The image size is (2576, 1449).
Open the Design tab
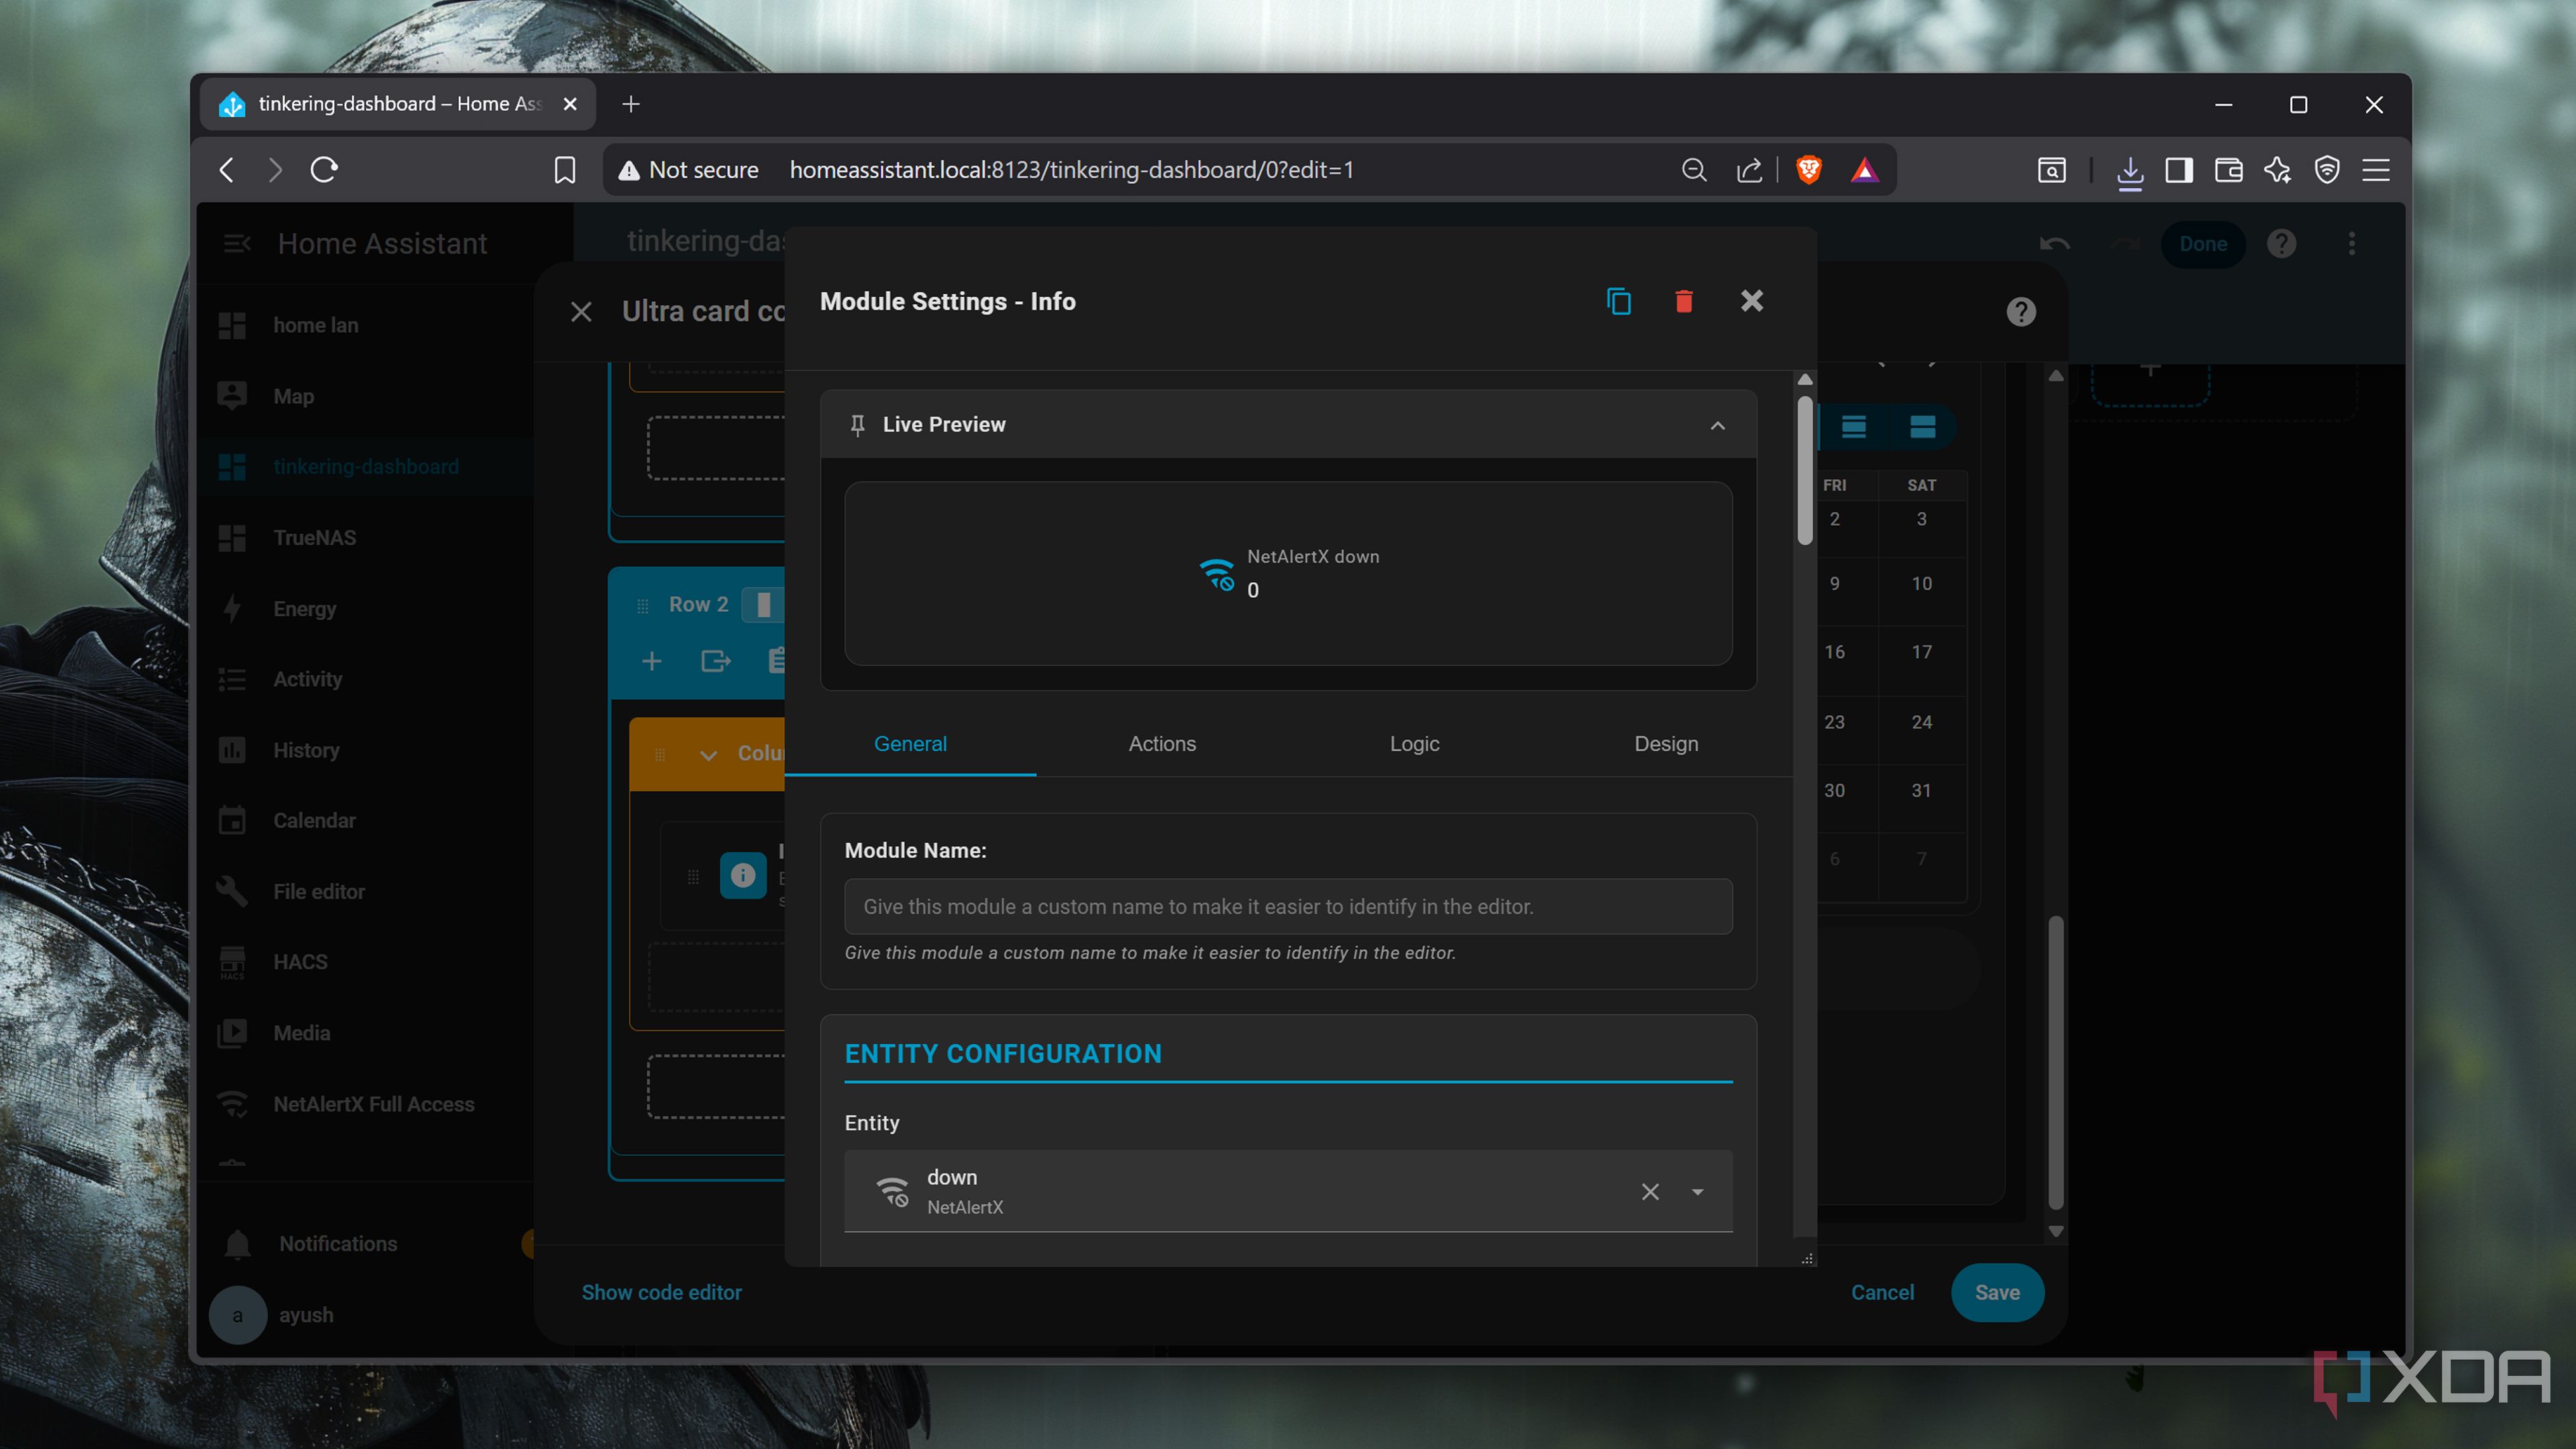point(1666,744)
